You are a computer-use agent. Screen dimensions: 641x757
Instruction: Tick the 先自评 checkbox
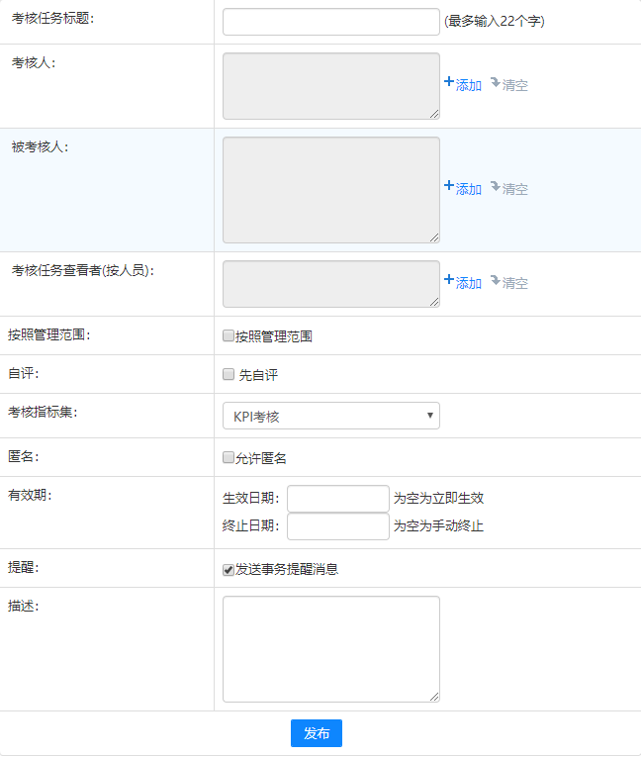coord(229,374)
